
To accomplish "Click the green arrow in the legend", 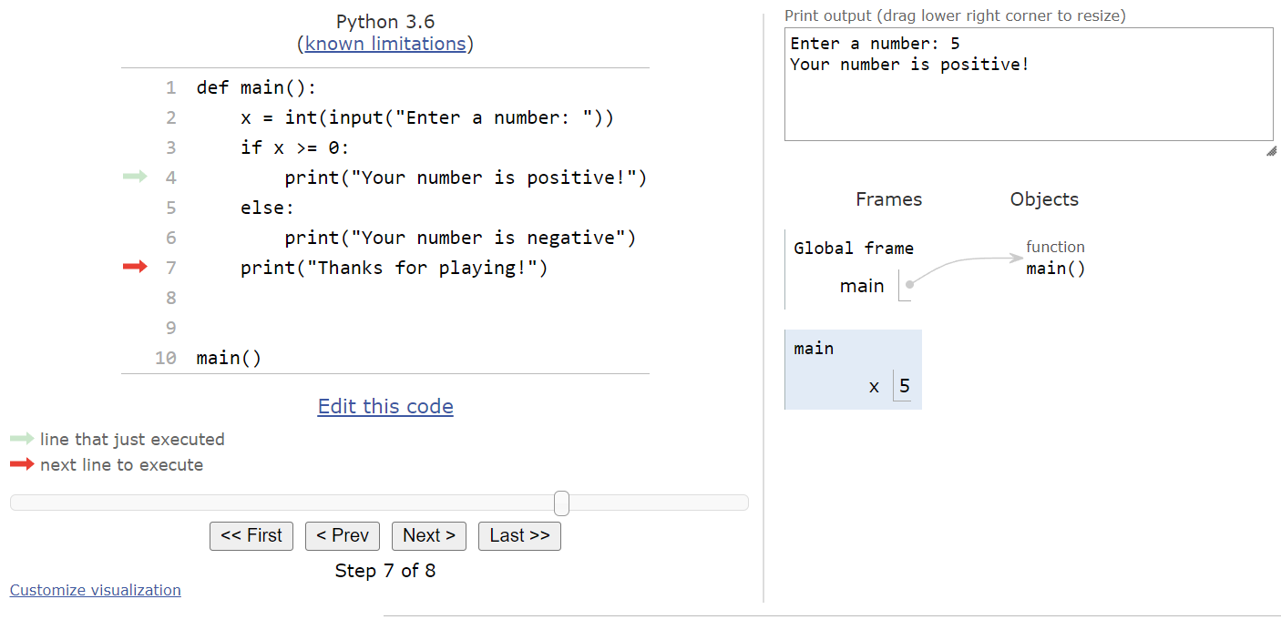I will point(22,439).
